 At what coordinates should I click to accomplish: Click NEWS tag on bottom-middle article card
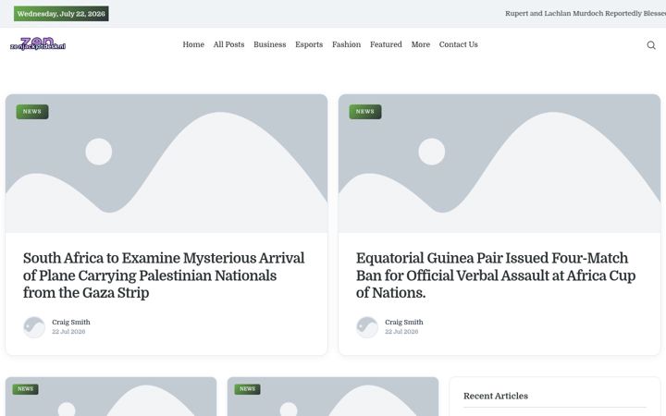tap(248, 389)
